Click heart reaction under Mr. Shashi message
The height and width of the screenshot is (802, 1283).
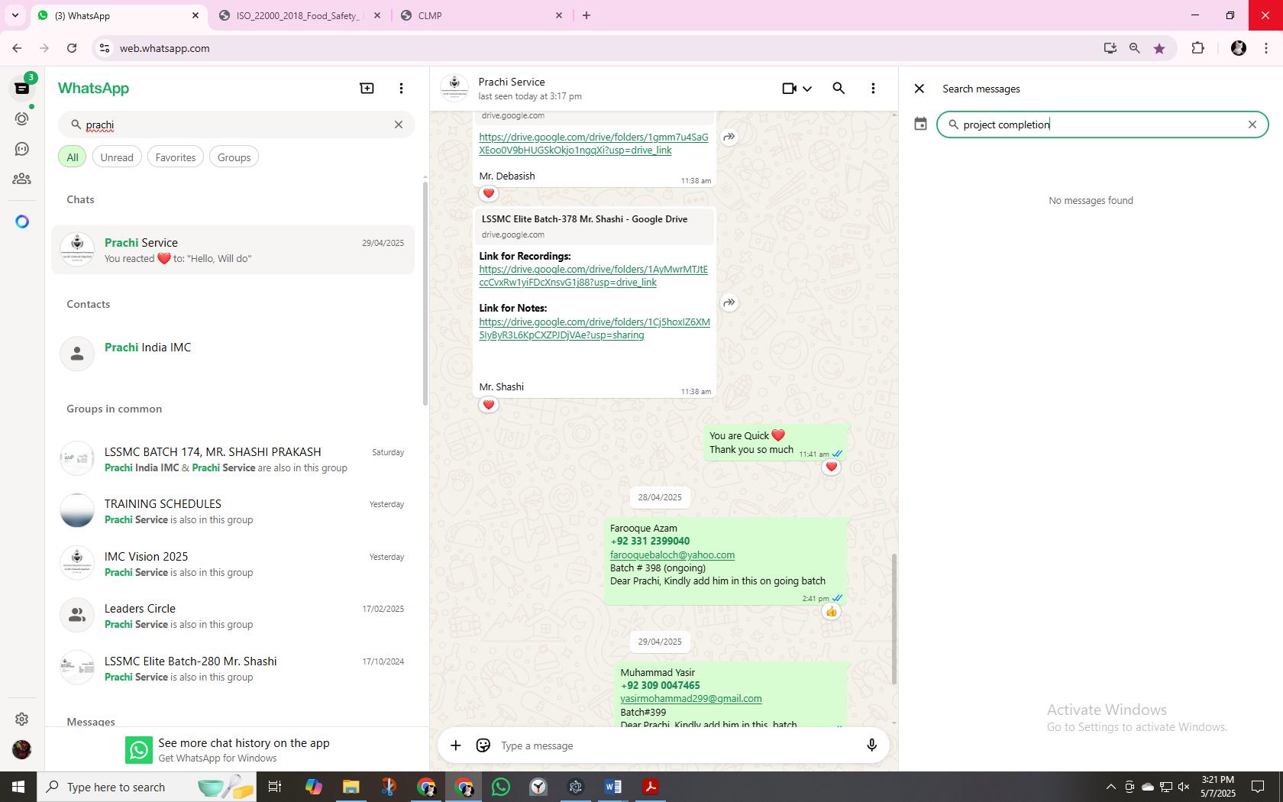489,405
